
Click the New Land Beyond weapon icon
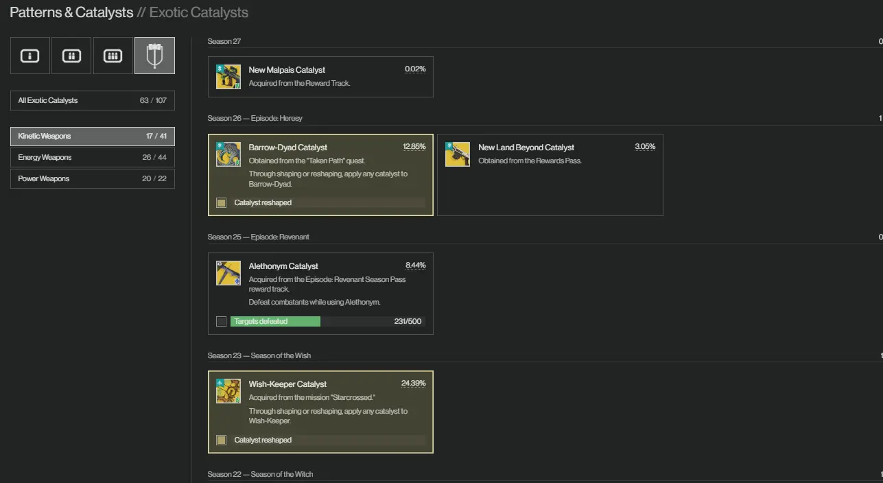458,154
